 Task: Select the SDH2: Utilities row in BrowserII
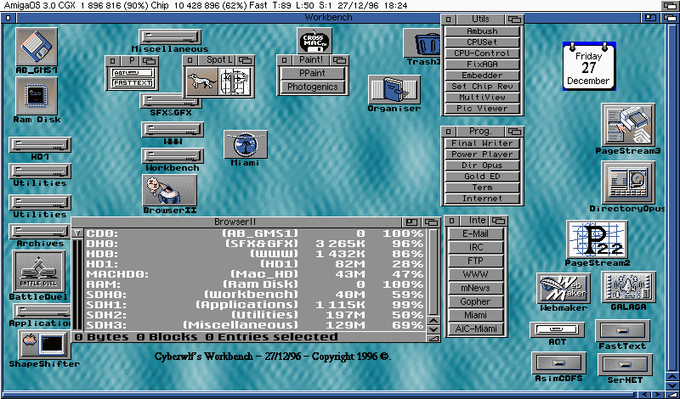click(255, 315)
